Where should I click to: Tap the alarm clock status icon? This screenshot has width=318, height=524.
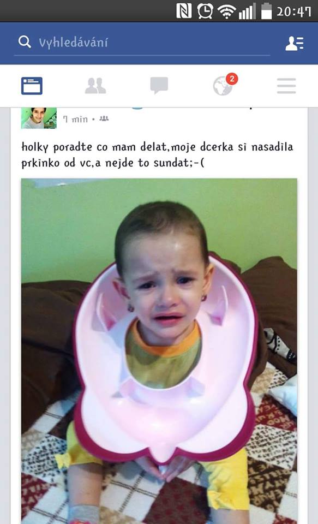pos(205,11)
